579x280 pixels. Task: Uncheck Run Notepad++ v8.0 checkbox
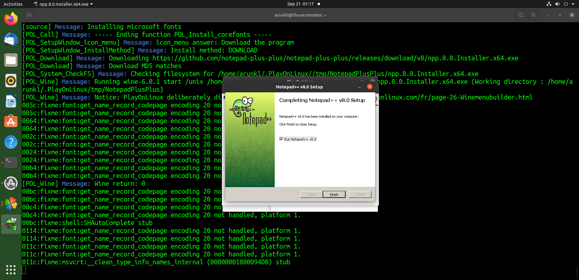(281, 139)
